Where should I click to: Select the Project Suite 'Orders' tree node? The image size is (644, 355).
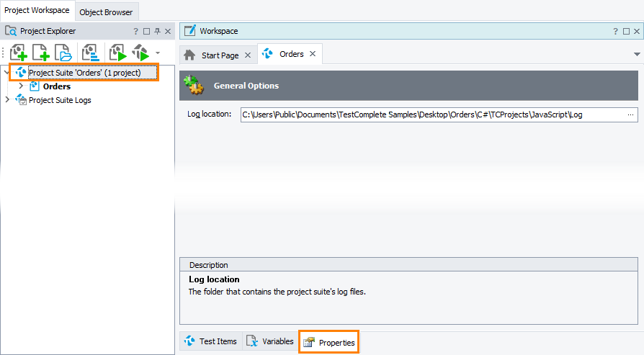(x=84, y=73)
